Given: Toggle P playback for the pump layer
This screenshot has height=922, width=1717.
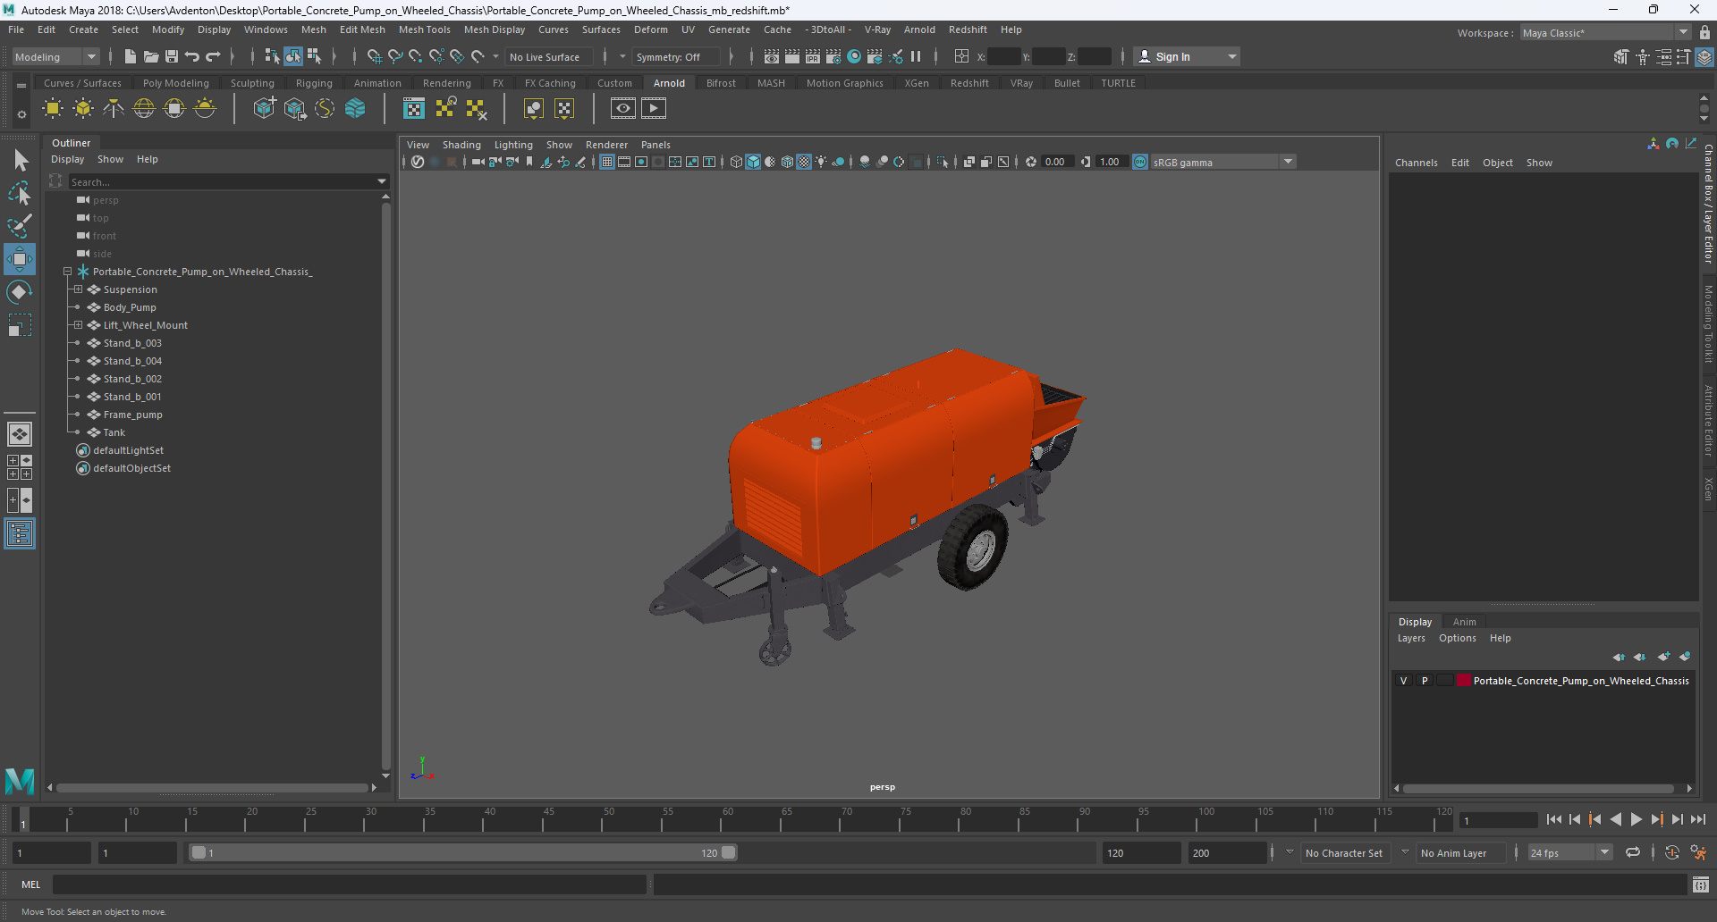Looking at the screenshot, I should pos(1425,681).
